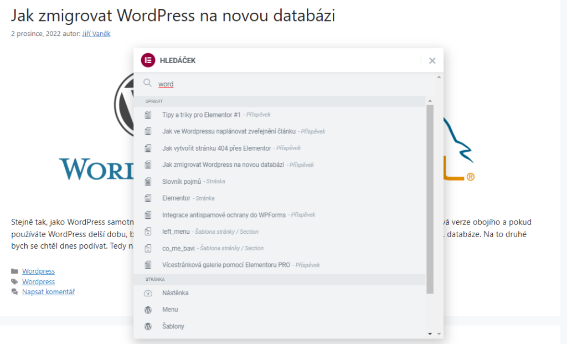Image resolution: width=567 pixels, height=344 pixels.
Task: Click the WordPress icon next to 'Menu'
Action: 148,310
